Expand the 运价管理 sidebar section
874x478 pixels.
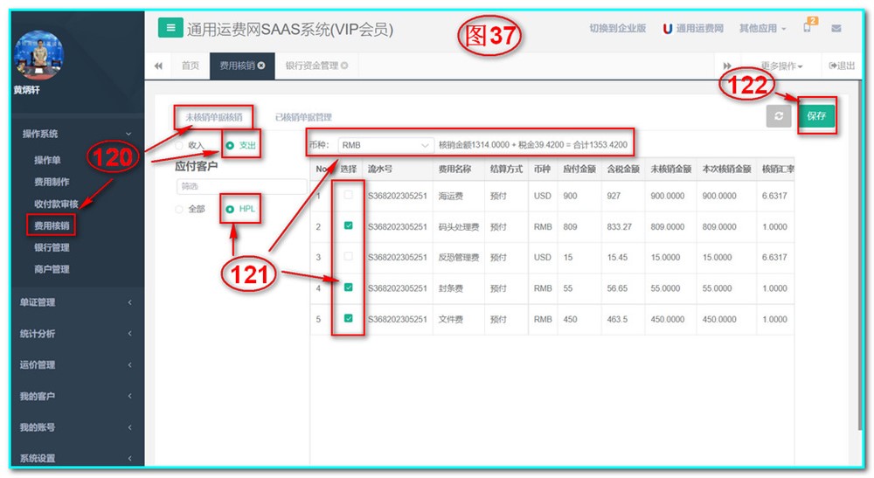[77, 365]
